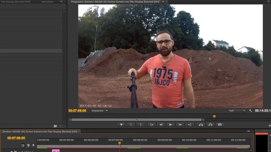Click the duration timecode 00:14:23

[263, 111]
